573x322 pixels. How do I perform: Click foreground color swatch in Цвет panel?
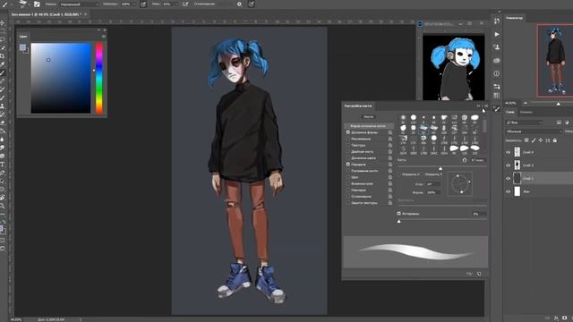22,47
